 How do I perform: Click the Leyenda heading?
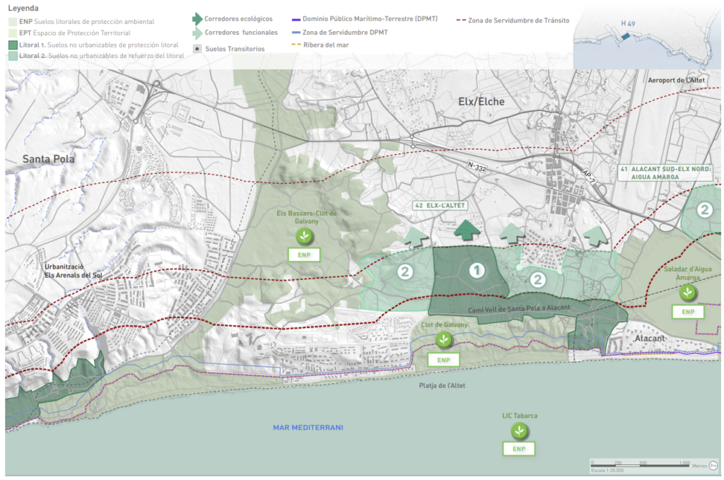pos(23,8)
